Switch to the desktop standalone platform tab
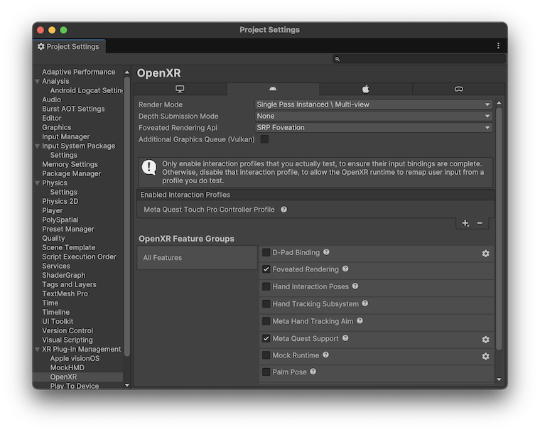Screen dimensions: 540x432 tap(180, 89)
